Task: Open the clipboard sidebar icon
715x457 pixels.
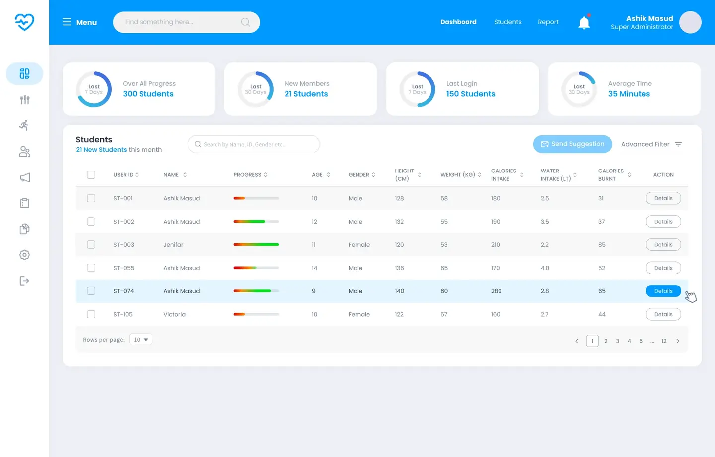Action: (24, 203)
